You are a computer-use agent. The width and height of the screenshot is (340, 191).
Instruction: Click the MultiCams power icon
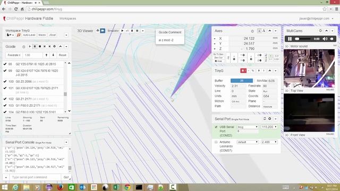coord(320,31)
